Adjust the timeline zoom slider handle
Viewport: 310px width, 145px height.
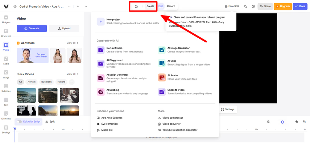tap(282, 122)
